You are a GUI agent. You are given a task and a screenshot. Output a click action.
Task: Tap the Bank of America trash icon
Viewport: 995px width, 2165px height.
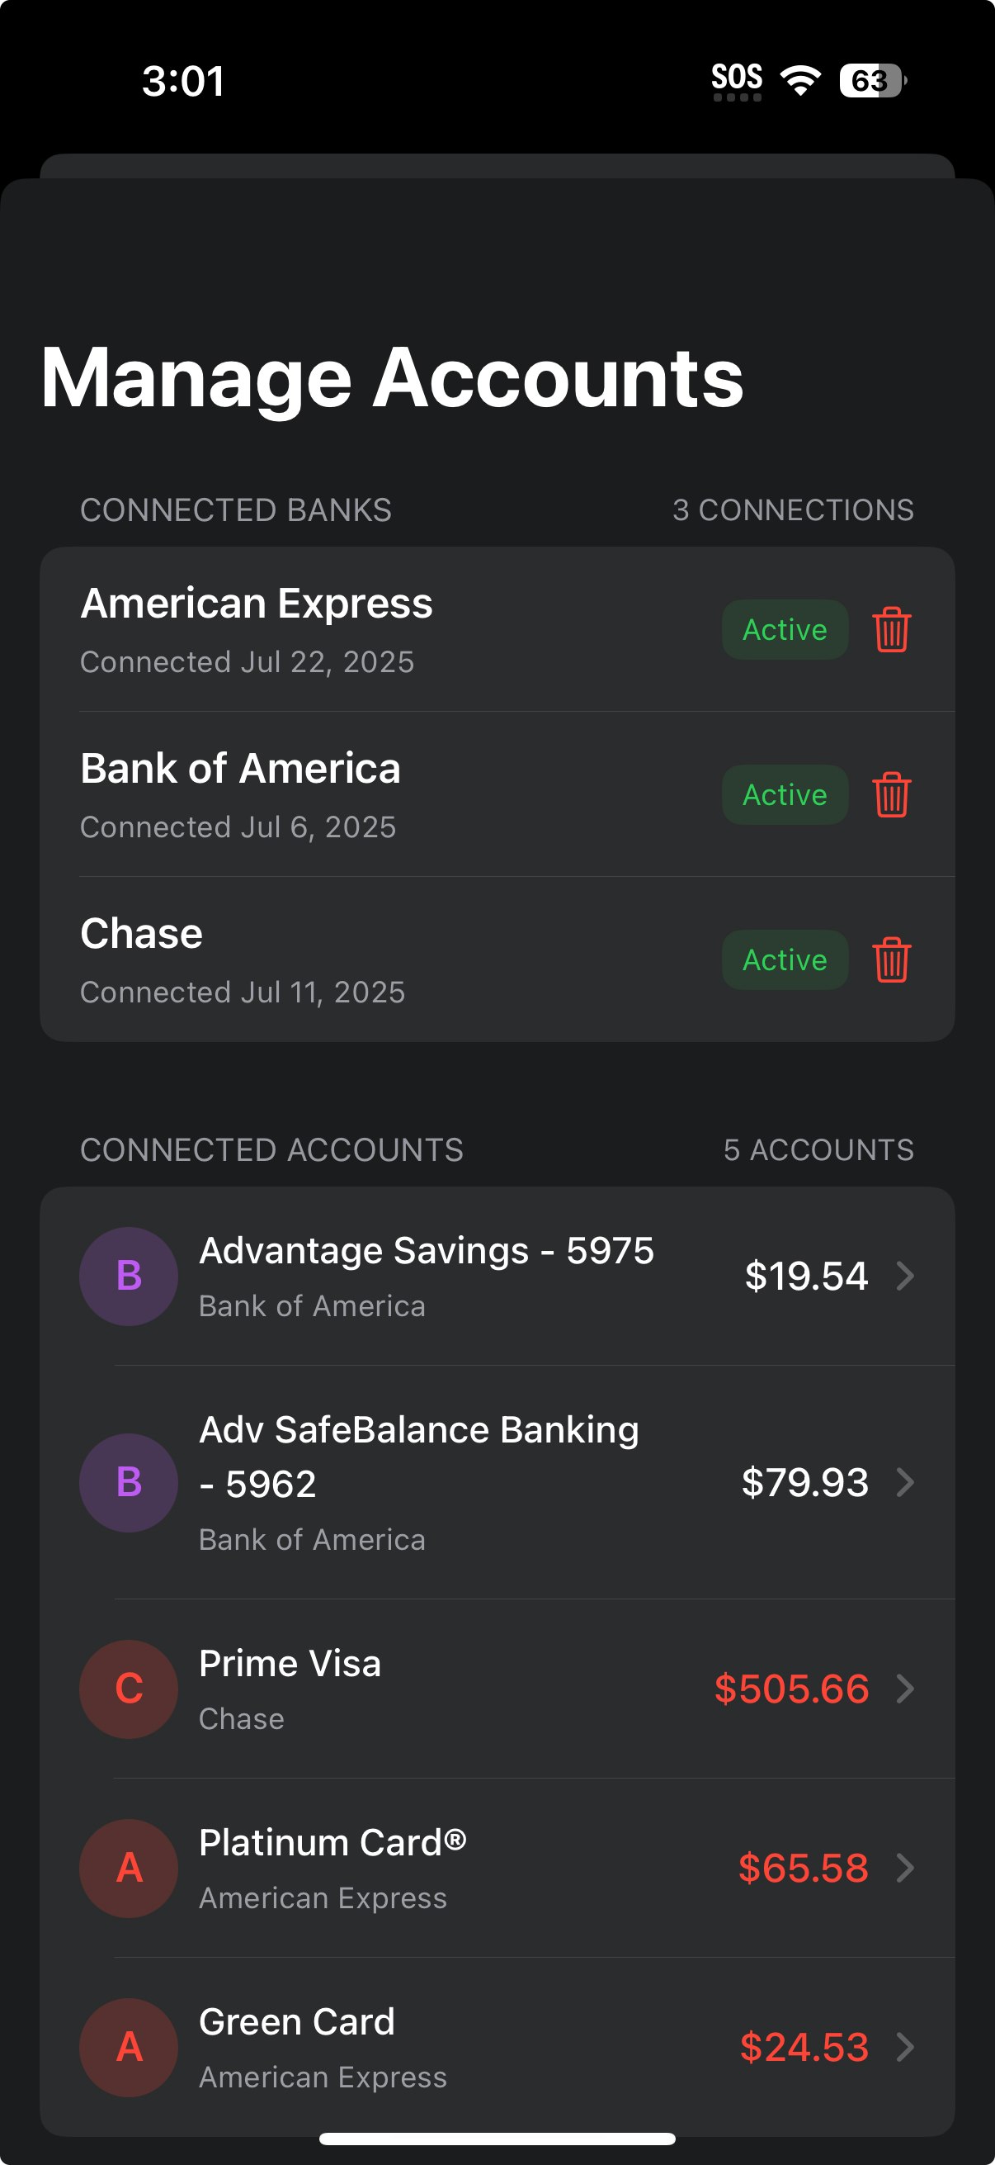point(891,794)
